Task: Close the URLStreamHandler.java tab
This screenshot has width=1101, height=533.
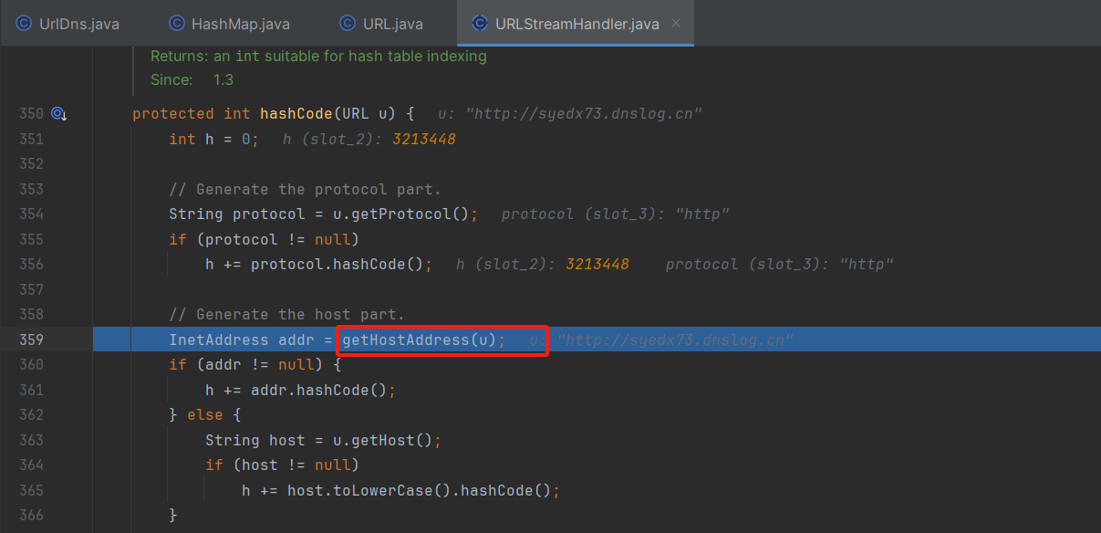Action: tap(676, 24)
